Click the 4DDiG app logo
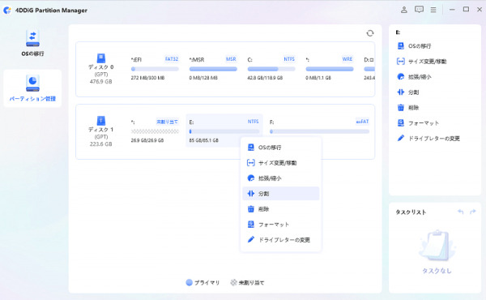This screenshot has width=486, height=300. pos(7,11)
